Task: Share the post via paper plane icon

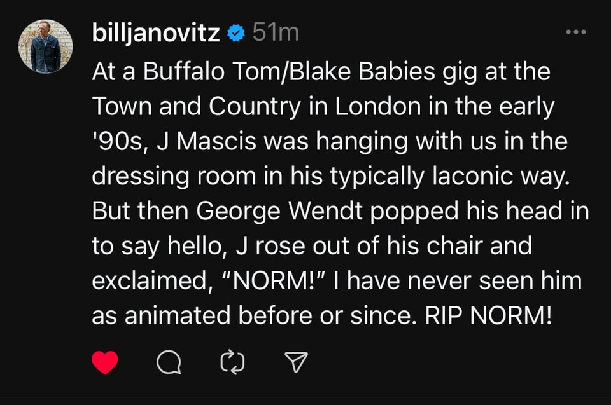Action: 296,362
